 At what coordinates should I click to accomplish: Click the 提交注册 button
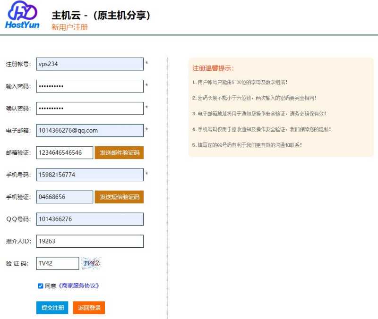52,308
